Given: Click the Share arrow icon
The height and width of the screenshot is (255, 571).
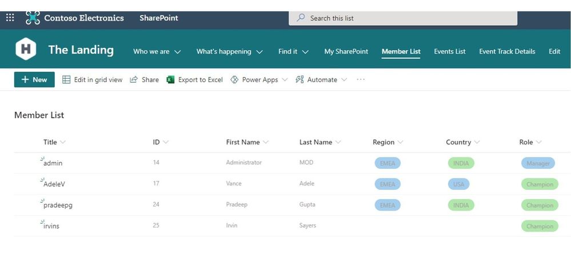Looking at the screenshot, I should (134, 80).
